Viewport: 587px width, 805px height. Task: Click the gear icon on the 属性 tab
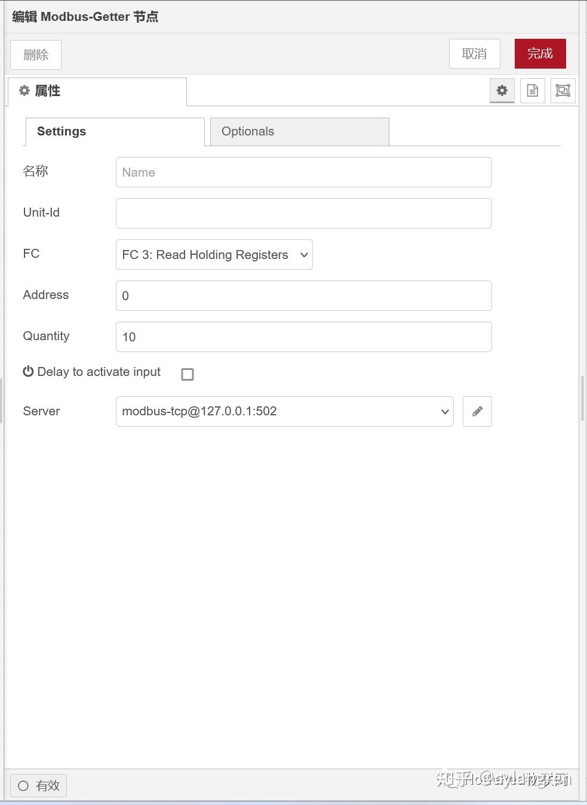click(24, 91)
